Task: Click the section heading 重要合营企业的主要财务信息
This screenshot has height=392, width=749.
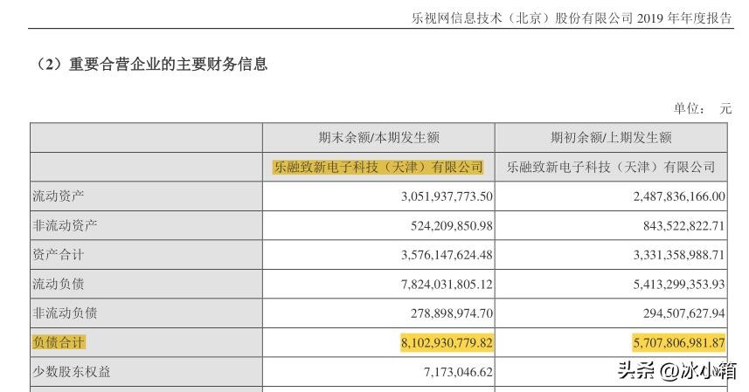Action: click(x=151, y=65)
